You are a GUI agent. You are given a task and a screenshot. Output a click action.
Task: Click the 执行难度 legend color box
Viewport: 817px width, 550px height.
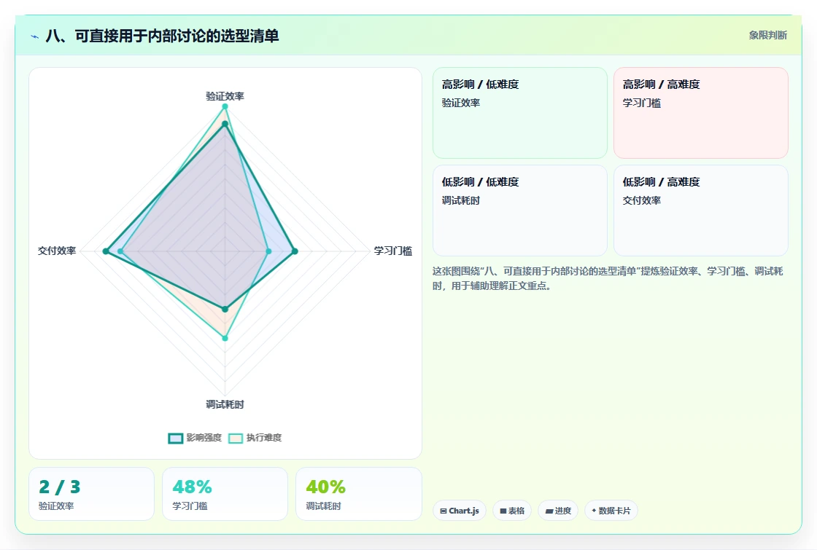[236, 438]
